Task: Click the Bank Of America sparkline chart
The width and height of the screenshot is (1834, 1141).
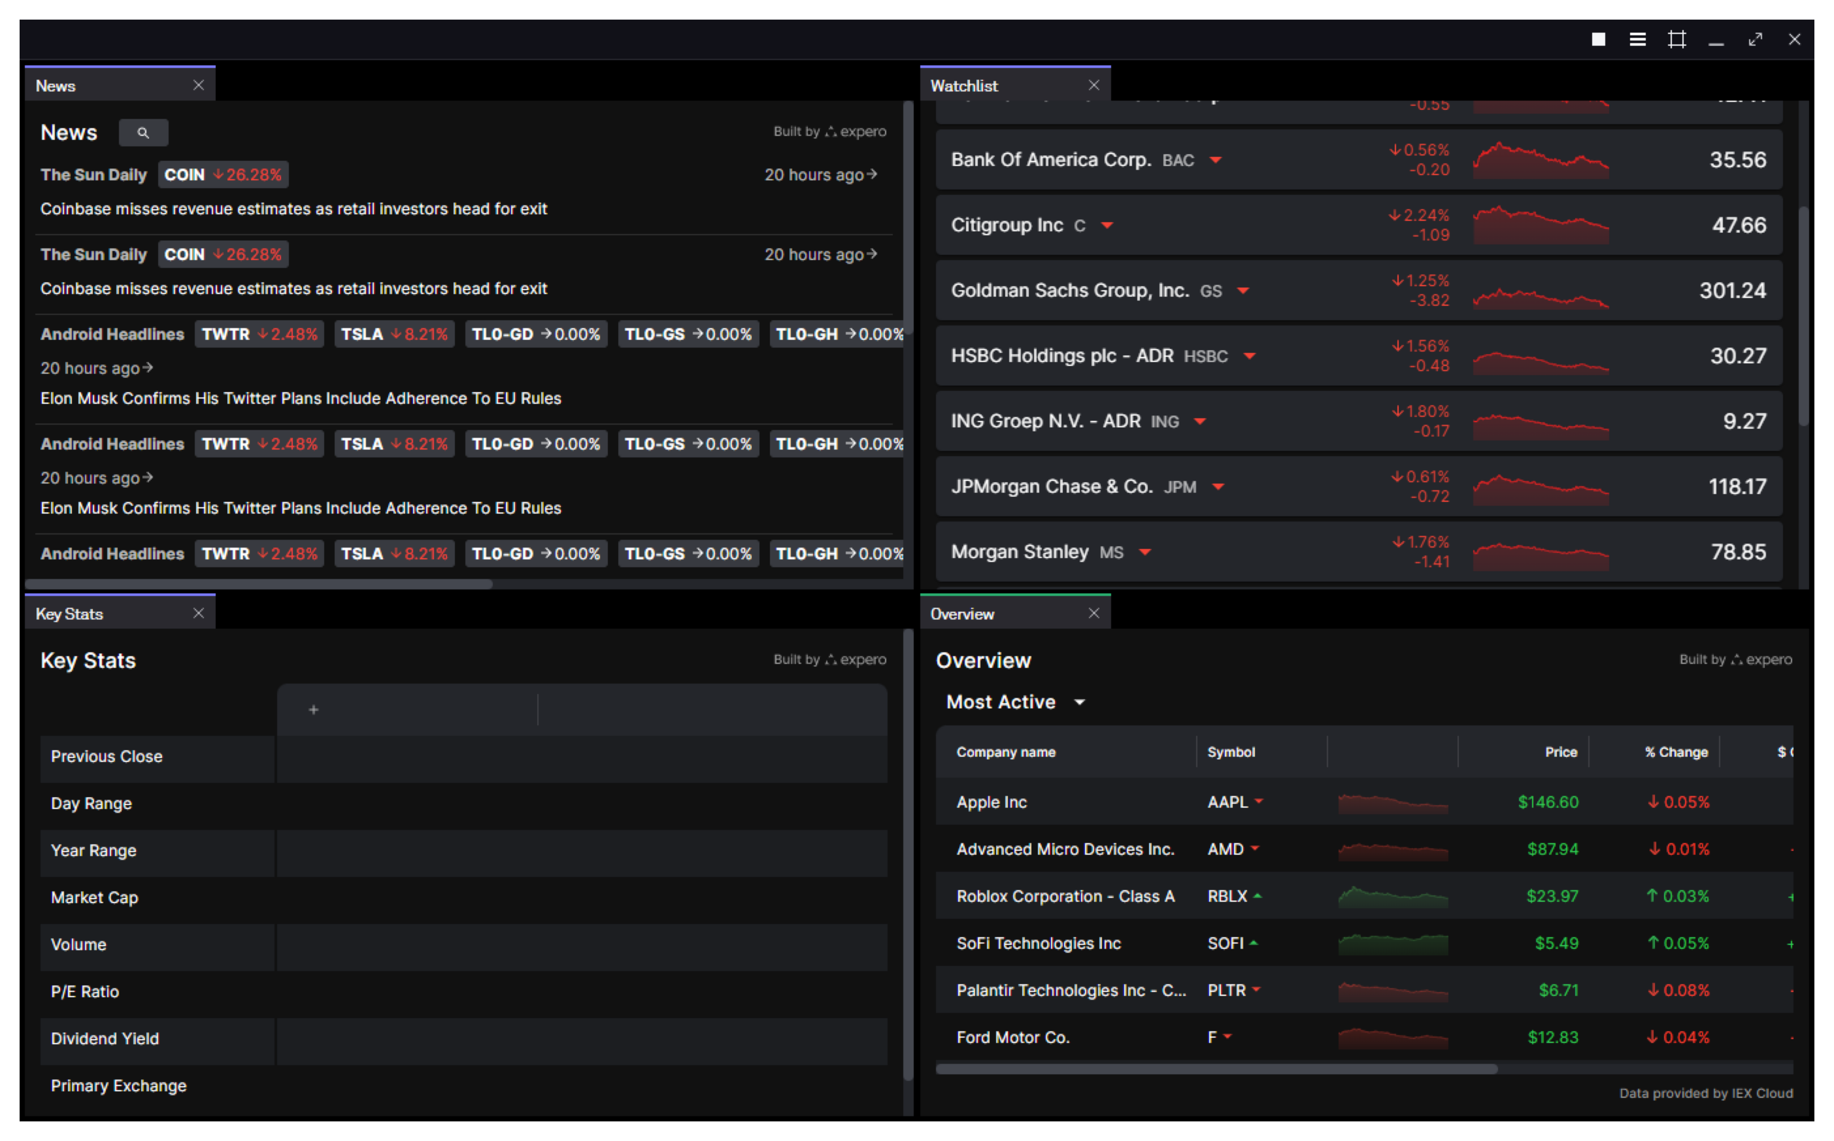Action: coord(1541,160)
